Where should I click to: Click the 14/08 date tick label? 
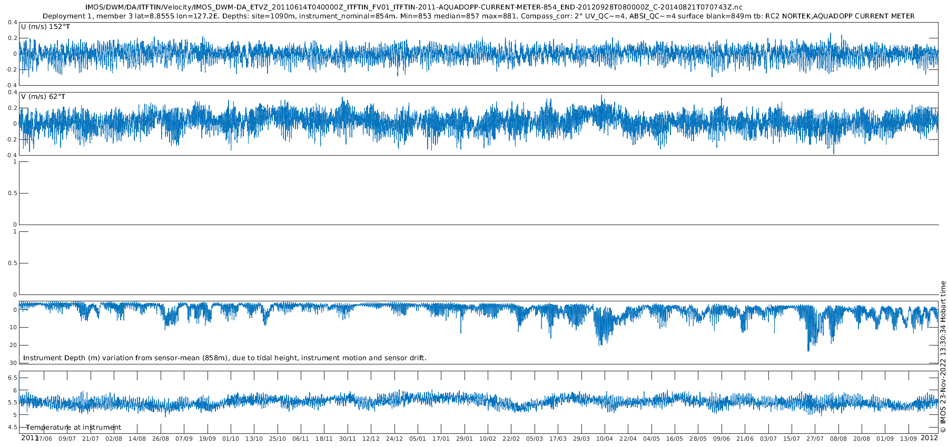click(x=137, y=439)
